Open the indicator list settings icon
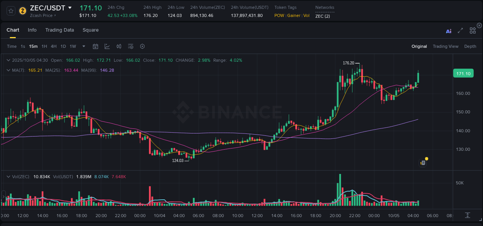Screen dimensions: 483x226 (131, 46)
